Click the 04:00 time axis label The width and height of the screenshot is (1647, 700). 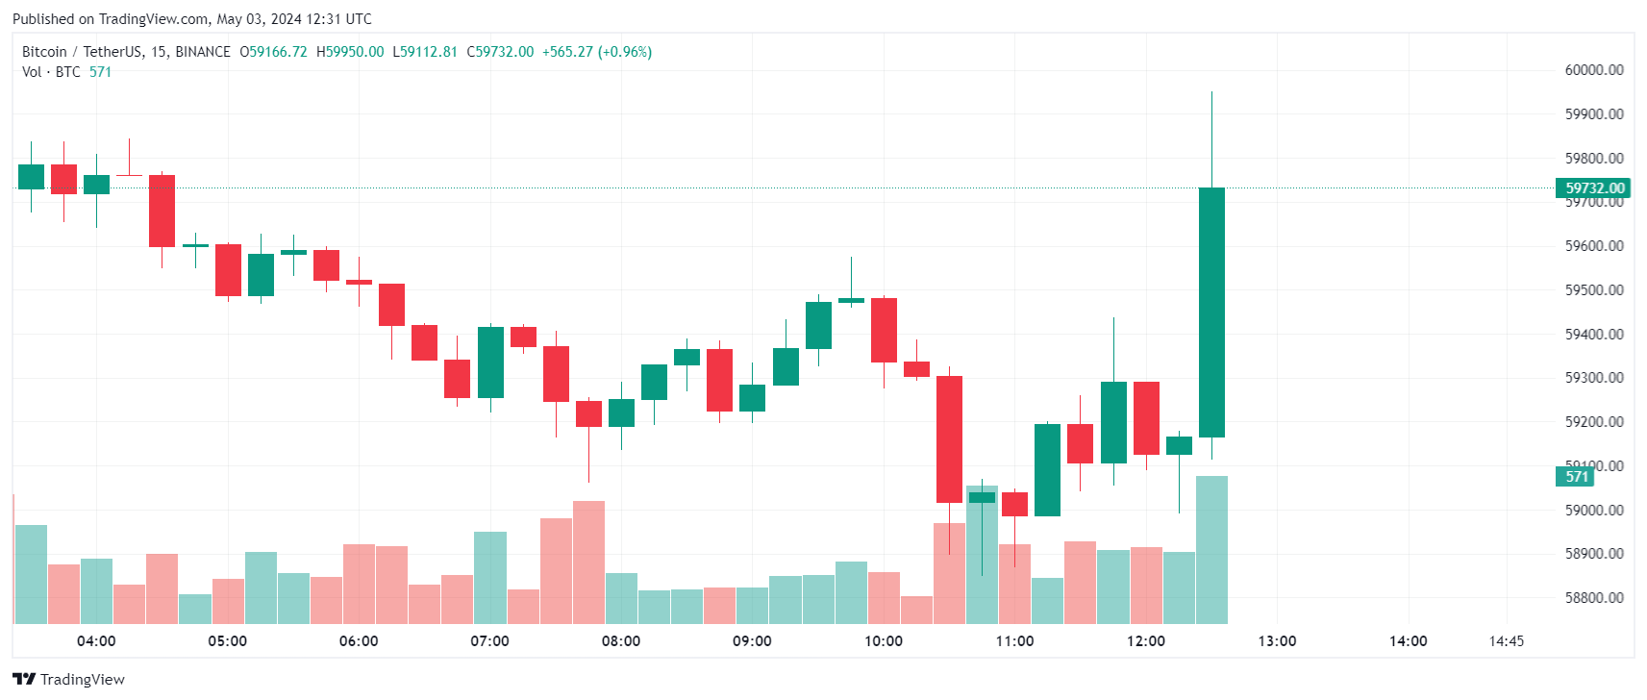(96, 641)
